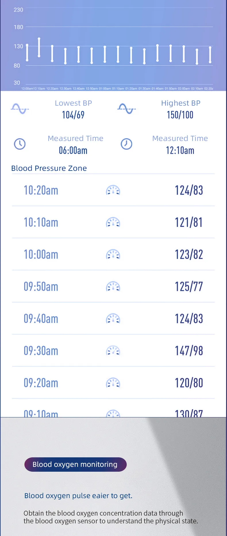This screenshot has width=227, height=536.
Task: Select the Lowest BP 104/69 value
Action: pyautogui.click(x=73, y=115)
